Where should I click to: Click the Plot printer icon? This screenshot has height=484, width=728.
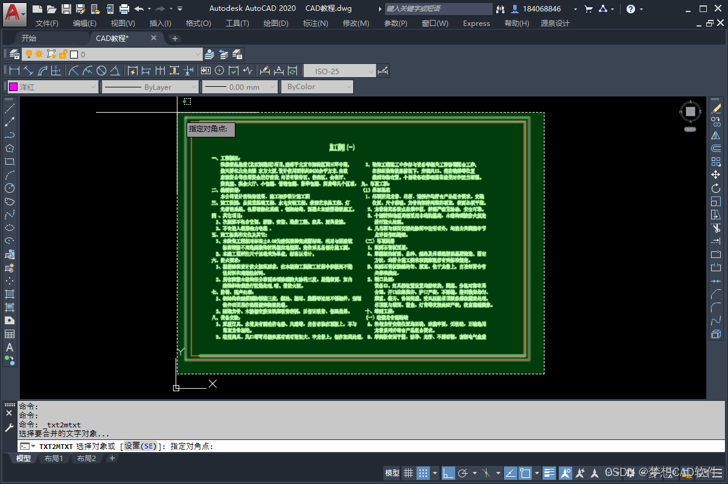pyautogui.click(x=124, y=9)
